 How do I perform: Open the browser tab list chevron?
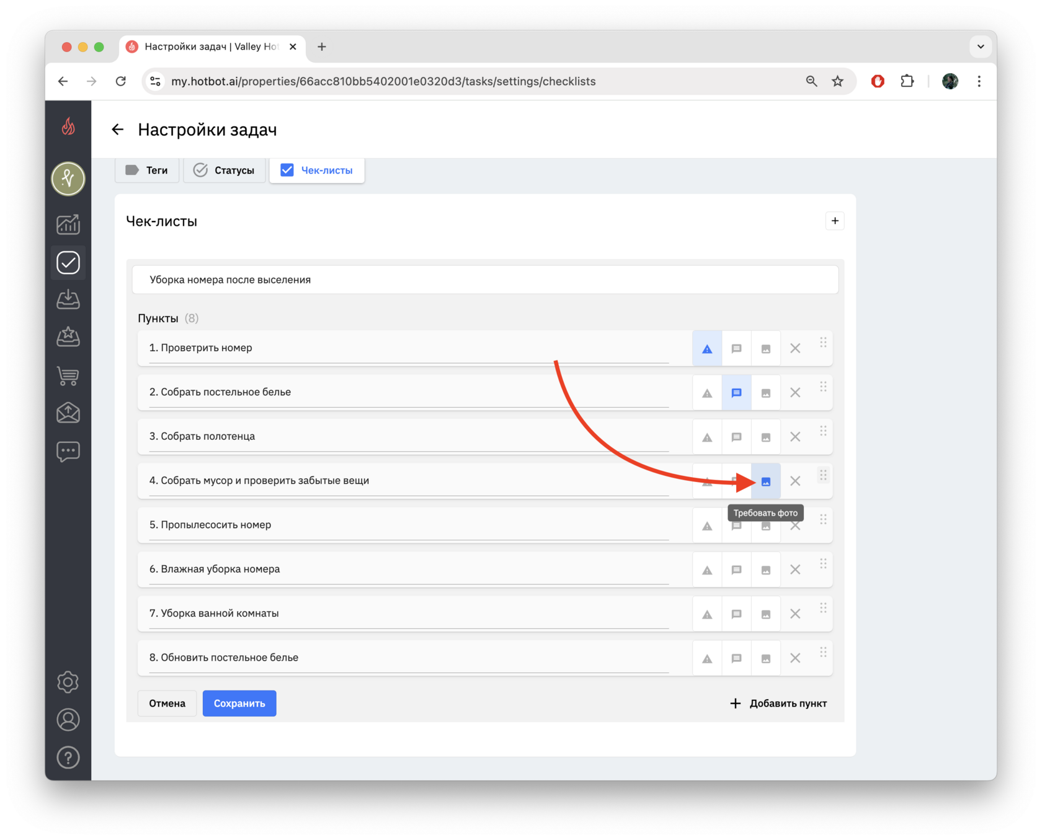pyautogui.click(x=981, y=47)
